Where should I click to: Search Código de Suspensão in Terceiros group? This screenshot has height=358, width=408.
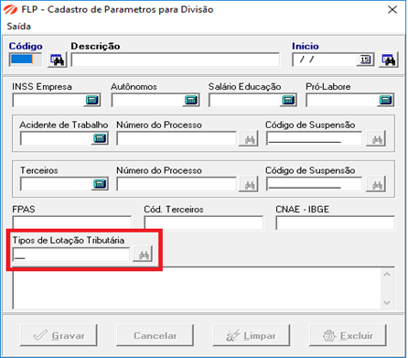tap(376, 184)
